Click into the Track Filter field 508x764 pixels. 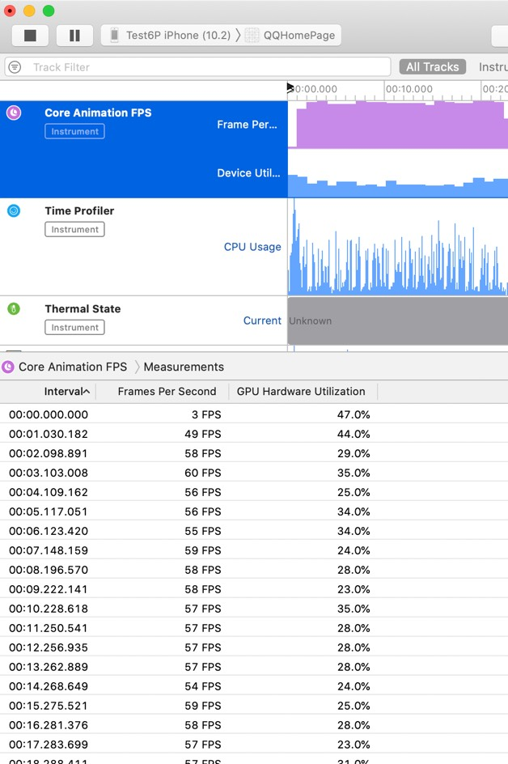(197, 66)
